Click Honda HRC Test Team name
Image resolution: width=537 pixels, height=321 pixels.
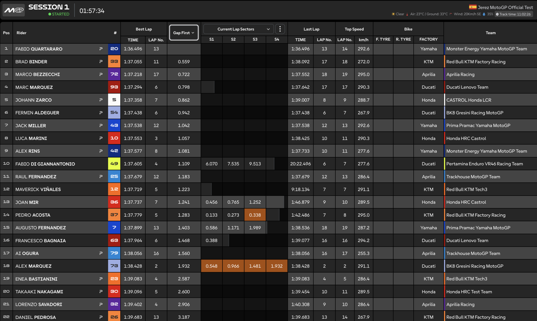pyautogui.click(x=469, y=292)
